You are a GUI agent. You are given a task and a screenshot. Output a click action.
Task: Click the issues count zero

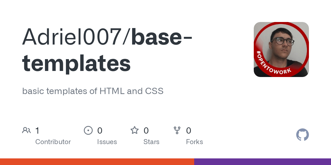(100, 130)
